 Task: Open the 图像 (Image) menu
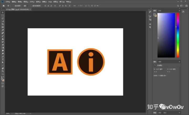click(20, 2)
